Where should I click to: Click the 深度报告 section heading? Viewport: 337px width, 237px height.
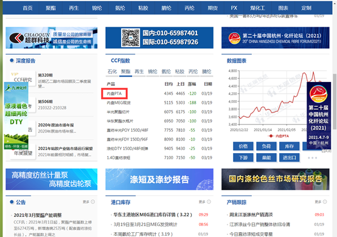click(x=26, y=61)
